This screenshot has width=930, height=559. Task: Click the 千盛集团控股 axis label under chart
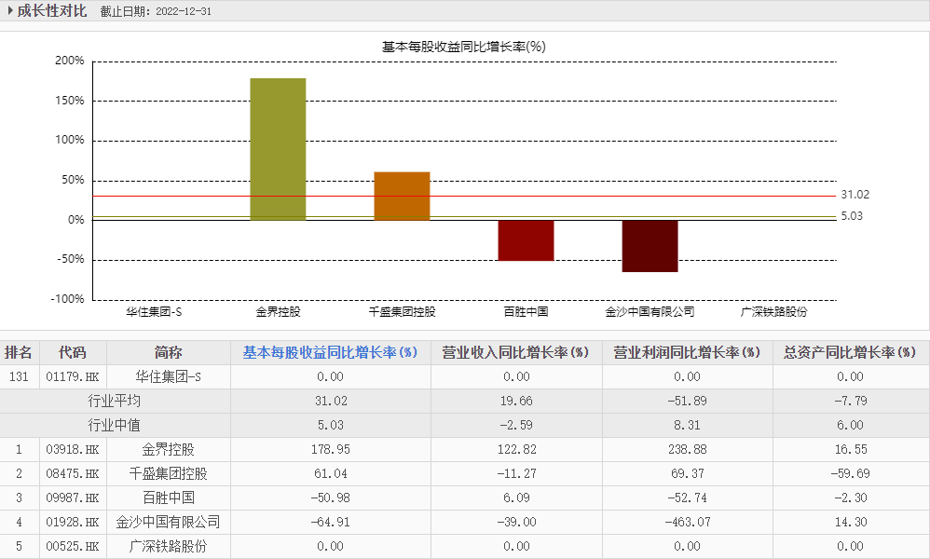pyautogui.click(x=403, y=312)
